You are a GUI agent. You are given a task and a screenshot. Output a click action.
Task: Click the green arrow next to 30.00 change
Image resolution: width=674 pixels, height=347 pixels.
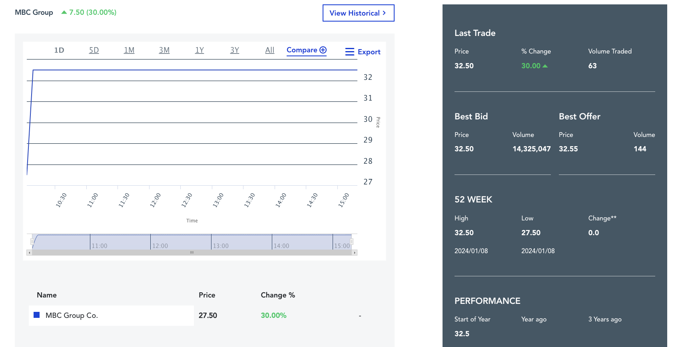(x=545, y=66)
